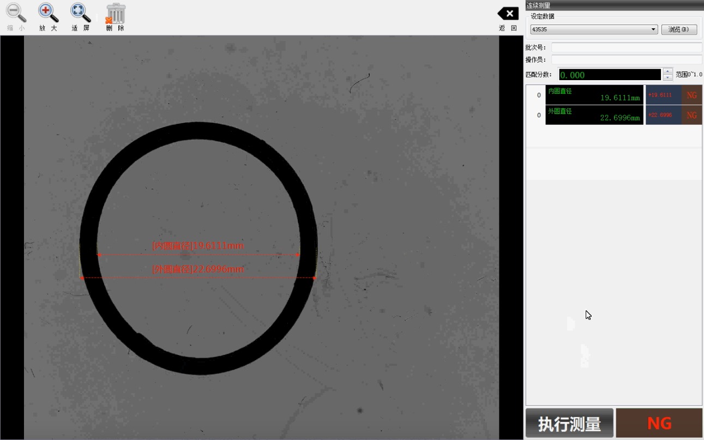The image size is (704, 440).
Task: Click the matching score field showing 0.000
Action: [609, 75]
